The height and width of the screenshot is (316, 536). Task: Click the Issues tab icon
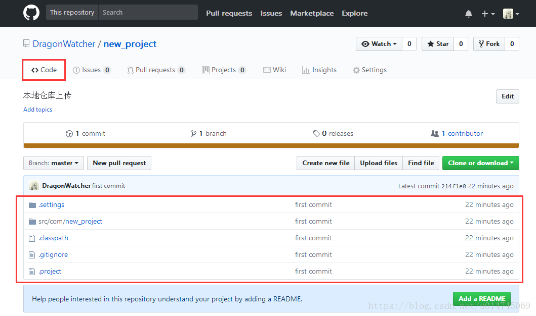[x=76, y=70]
